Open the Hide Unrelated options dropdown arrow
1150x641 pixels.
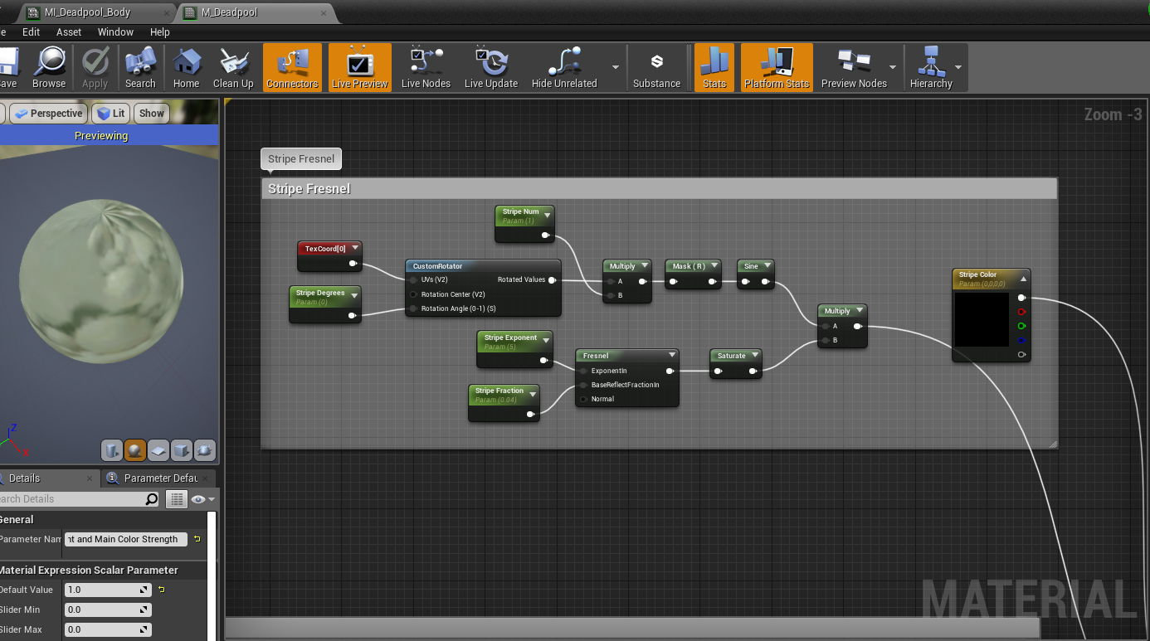click(616, 67)
